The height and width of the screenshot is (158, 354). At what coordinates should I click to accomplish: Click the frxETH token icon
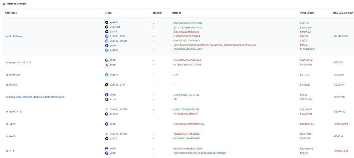[x=107, y=114]
